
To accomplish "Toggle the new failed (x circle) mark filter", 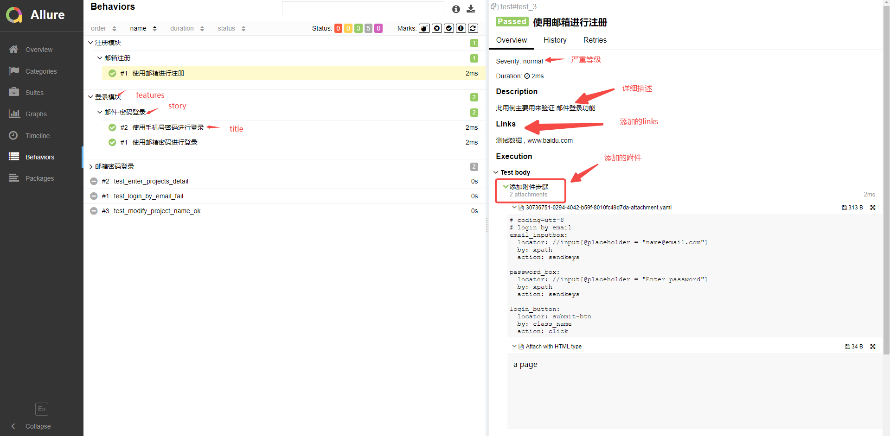I will pos(437,28).
